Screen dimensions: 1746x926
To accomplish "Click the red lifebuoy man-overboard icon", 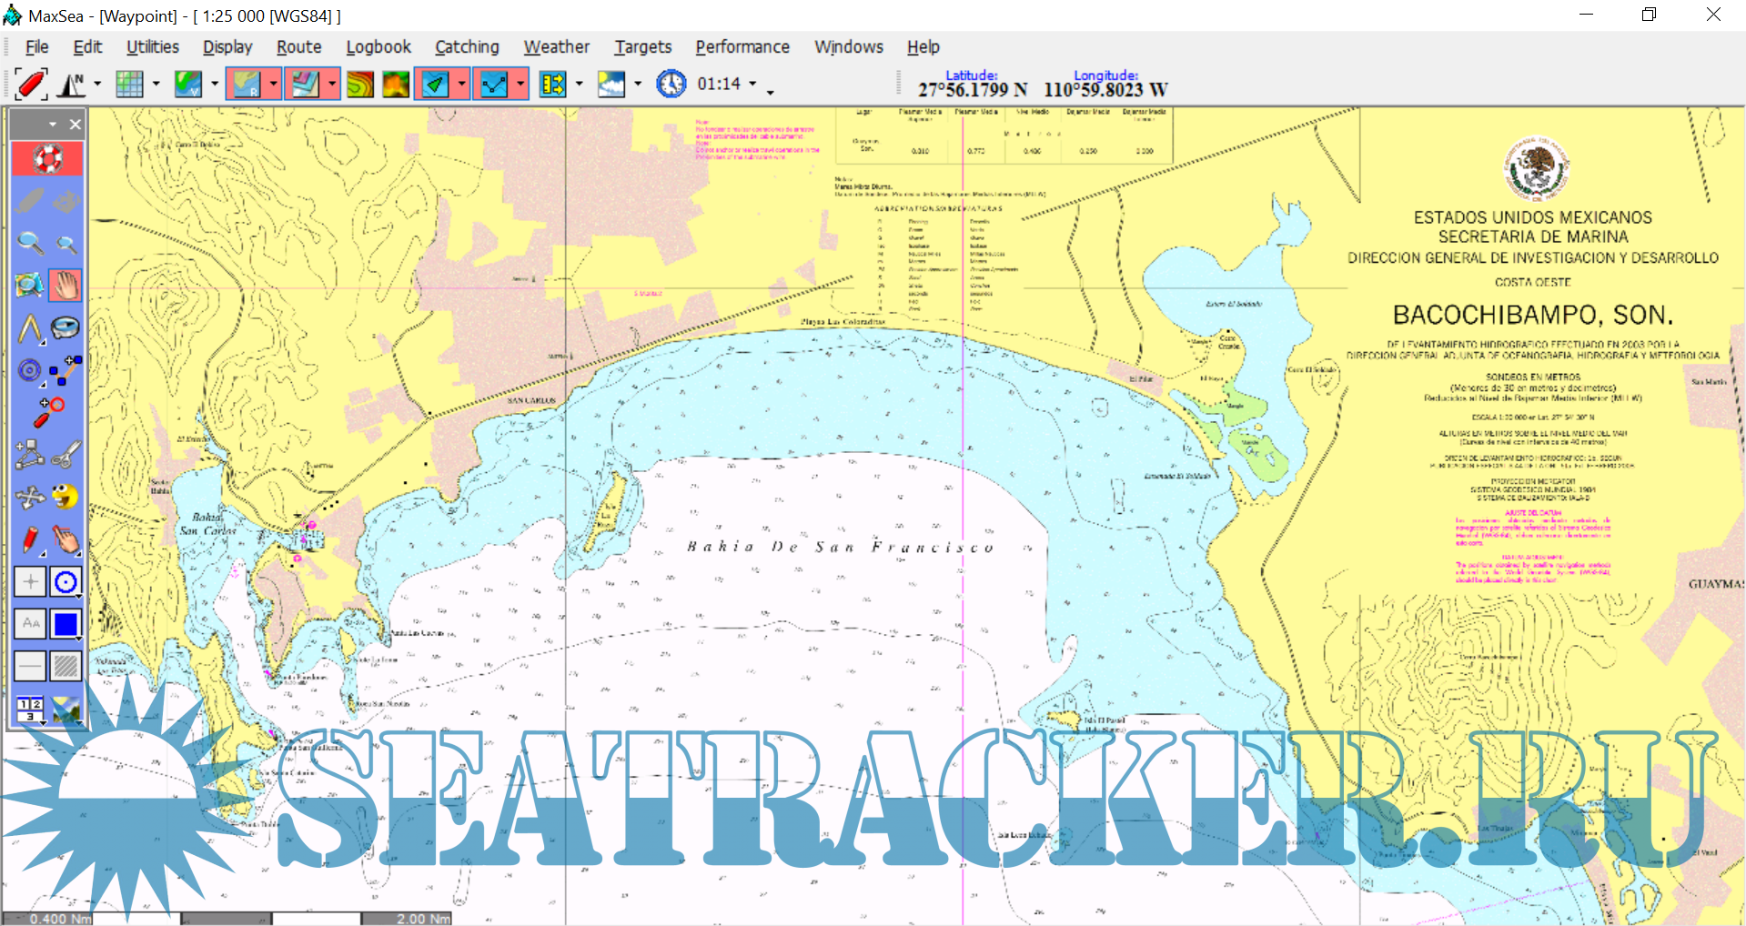I will pyautogui.click(x=47, y=159).
